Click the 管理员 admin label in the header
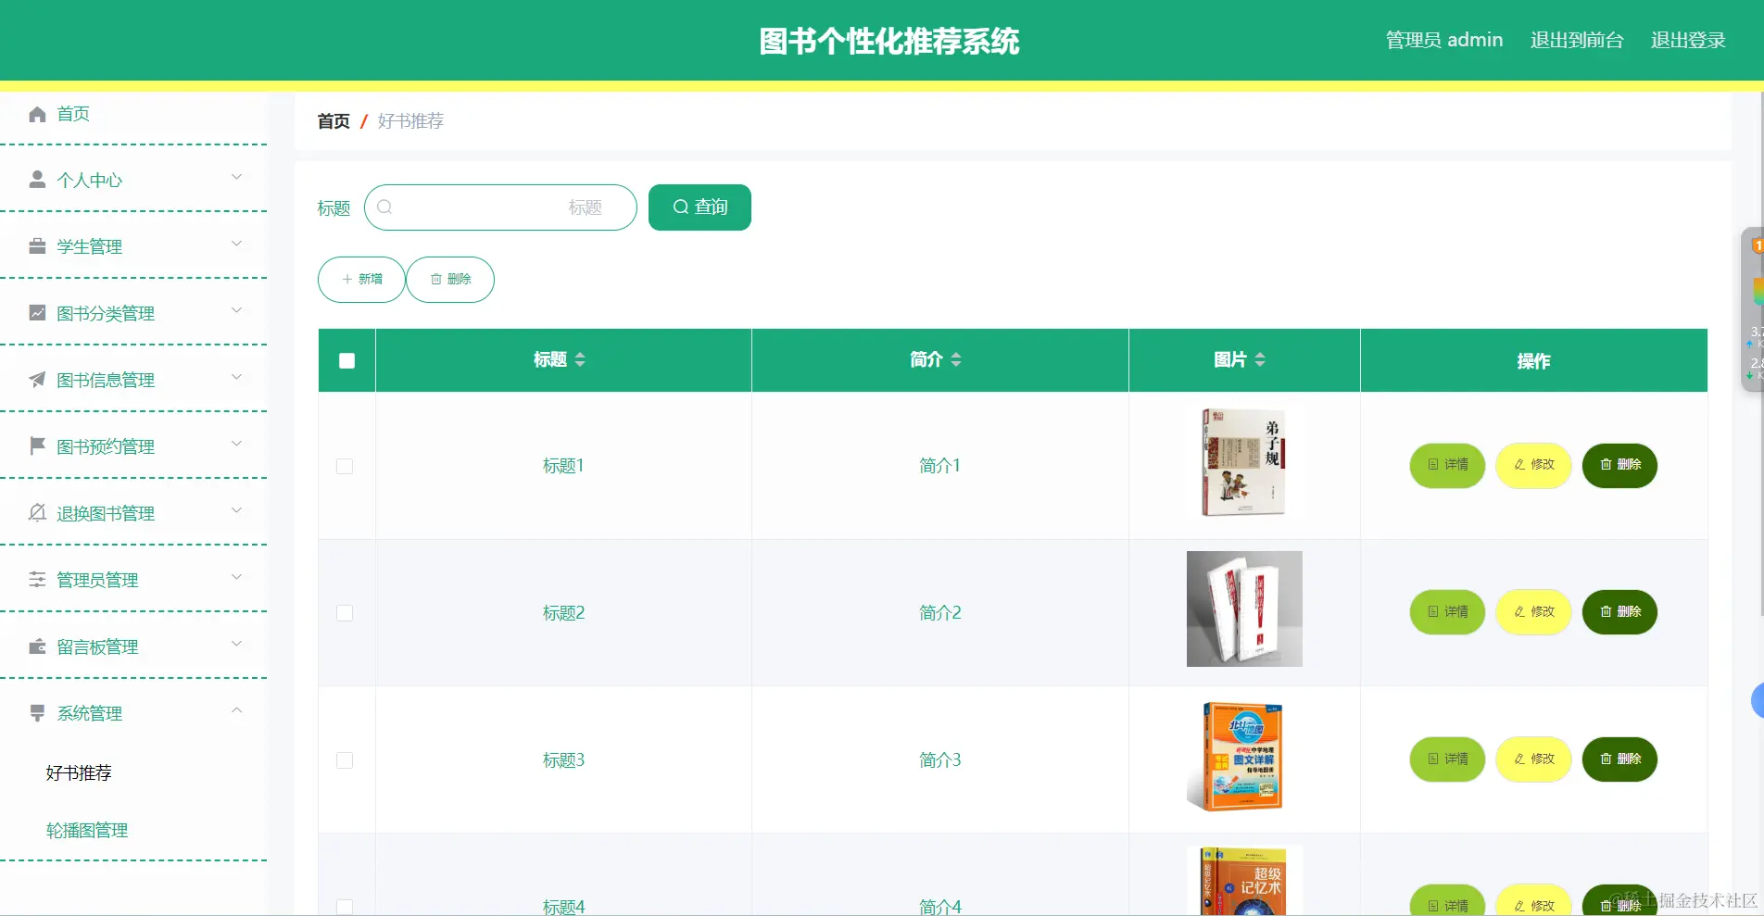 click(x=1444, y=40)
